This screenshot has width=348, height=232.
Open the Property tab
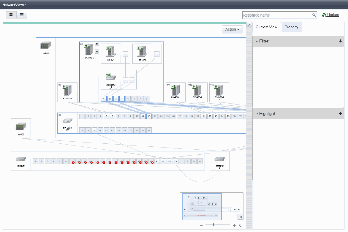[292, 27]
